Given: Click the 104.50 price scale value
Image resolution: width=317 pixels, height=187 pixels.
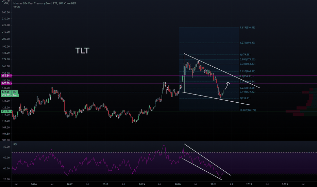Looking at the screenshot, I should click(x=6, y=134).
